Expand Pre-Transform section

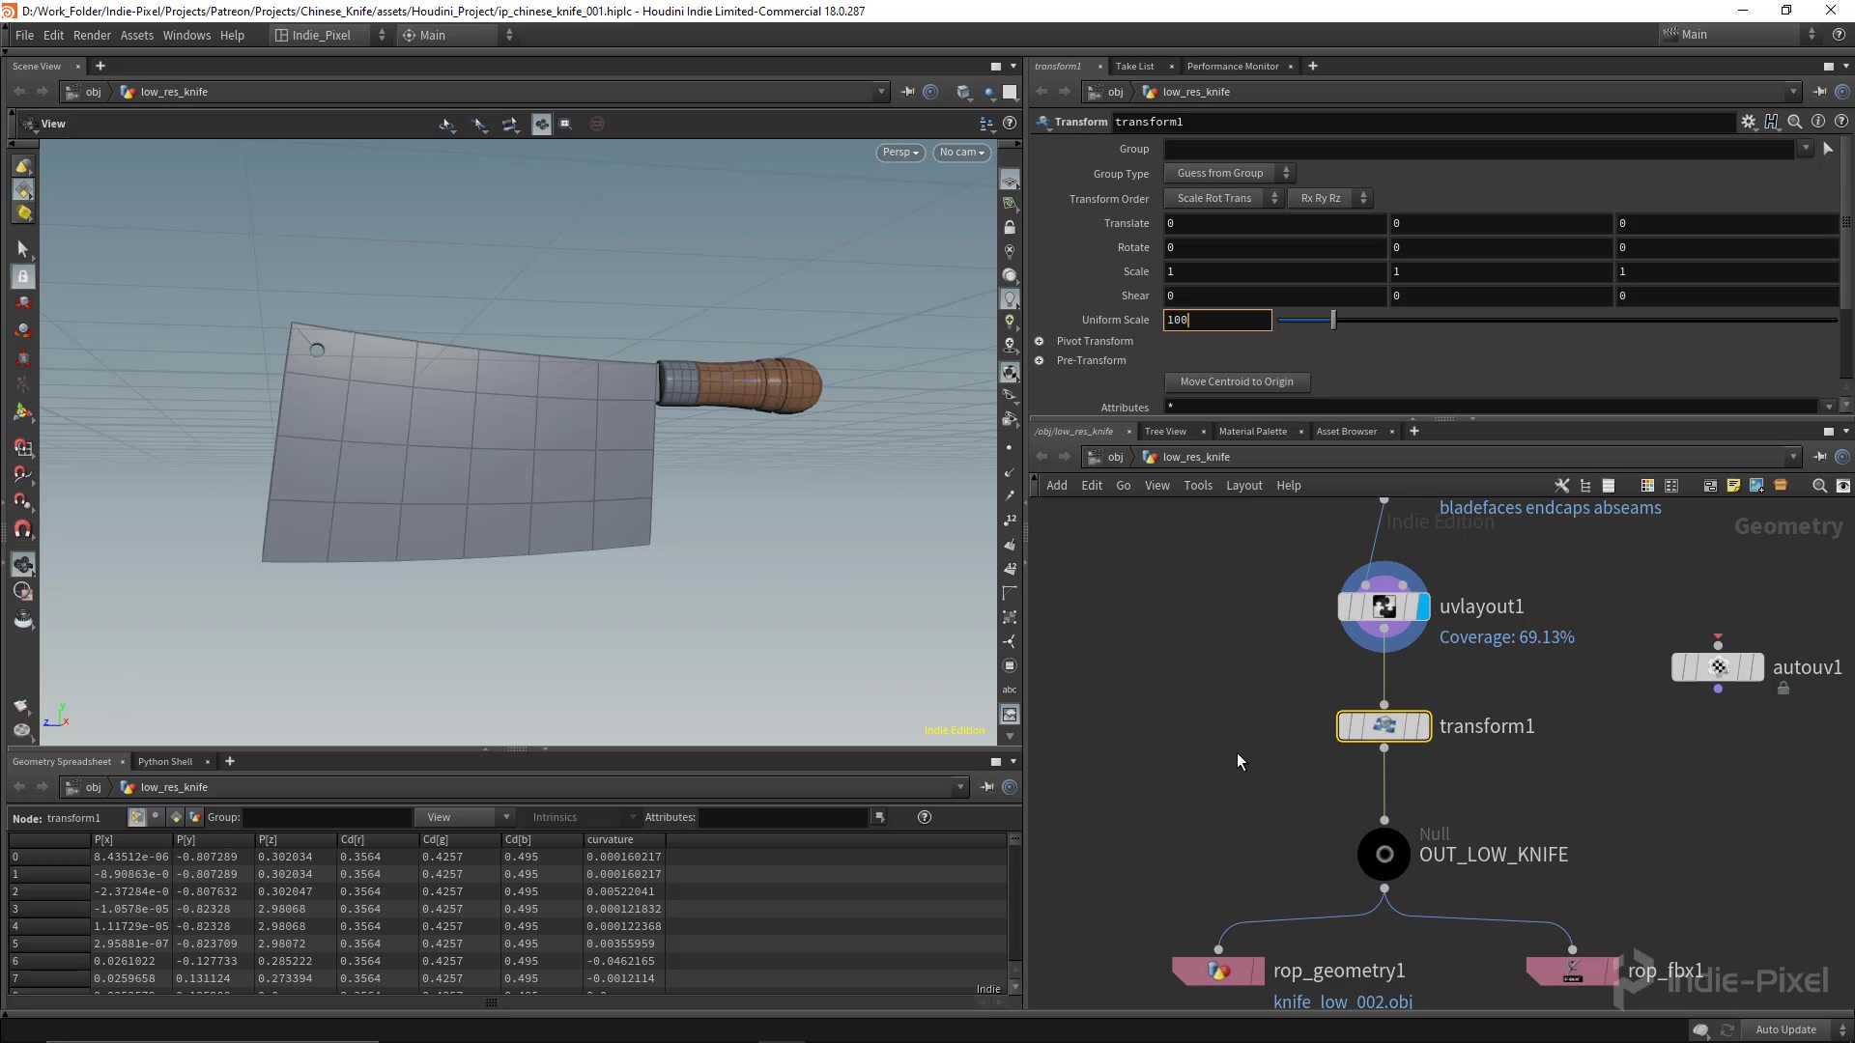click(x=1040, y=360)
